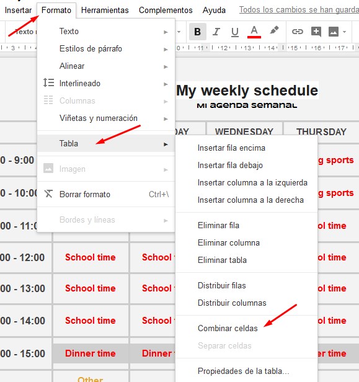Click the insert image icon

coord(334,32)
